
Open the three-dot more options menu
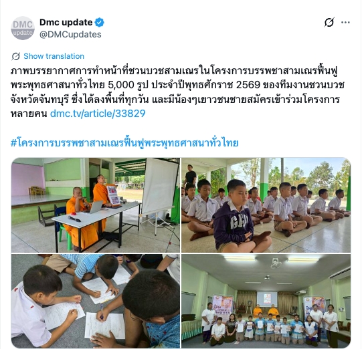tap(345, 22)
